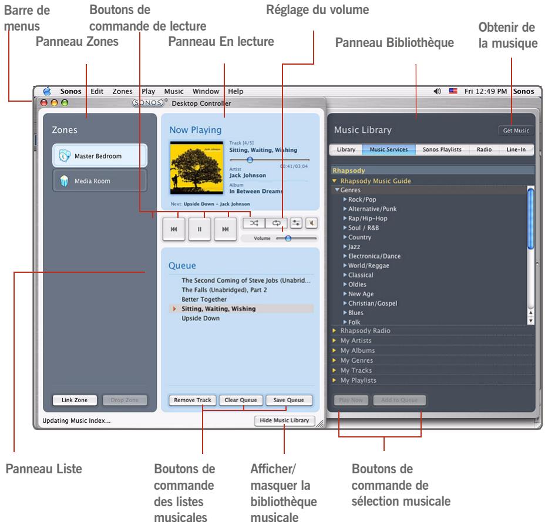Click the album art thumbnail

[x=197, y=168]
